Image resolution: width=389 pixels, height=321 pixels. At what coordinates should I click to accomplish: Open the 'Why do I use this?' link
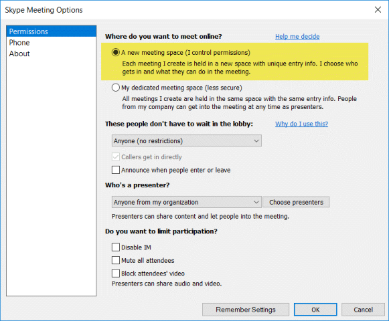pos(301,124)
